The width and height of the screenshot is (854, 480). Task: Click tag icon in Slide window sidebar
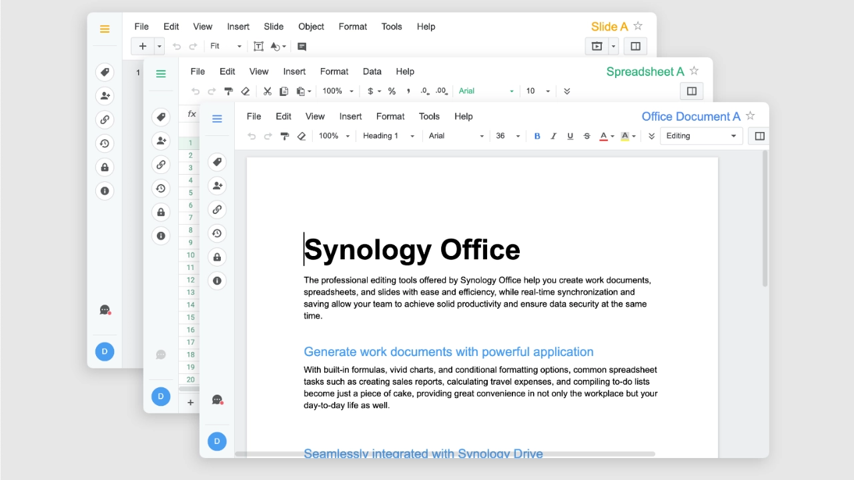[x=105, y=72]
